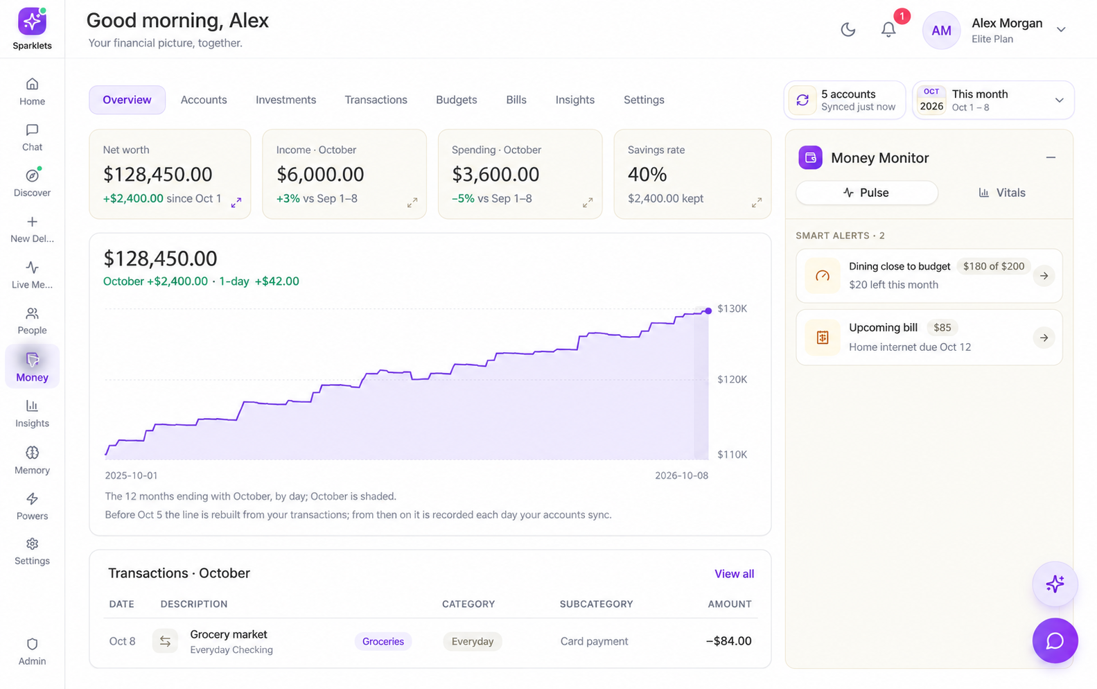
Task: Open Live Me... pulse icon in sidebar
Action: tap(32, 268)
